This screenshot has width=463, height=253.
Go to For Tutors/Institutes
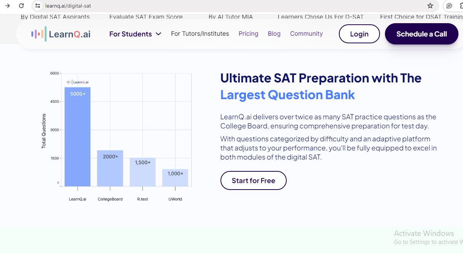point(200,34)
